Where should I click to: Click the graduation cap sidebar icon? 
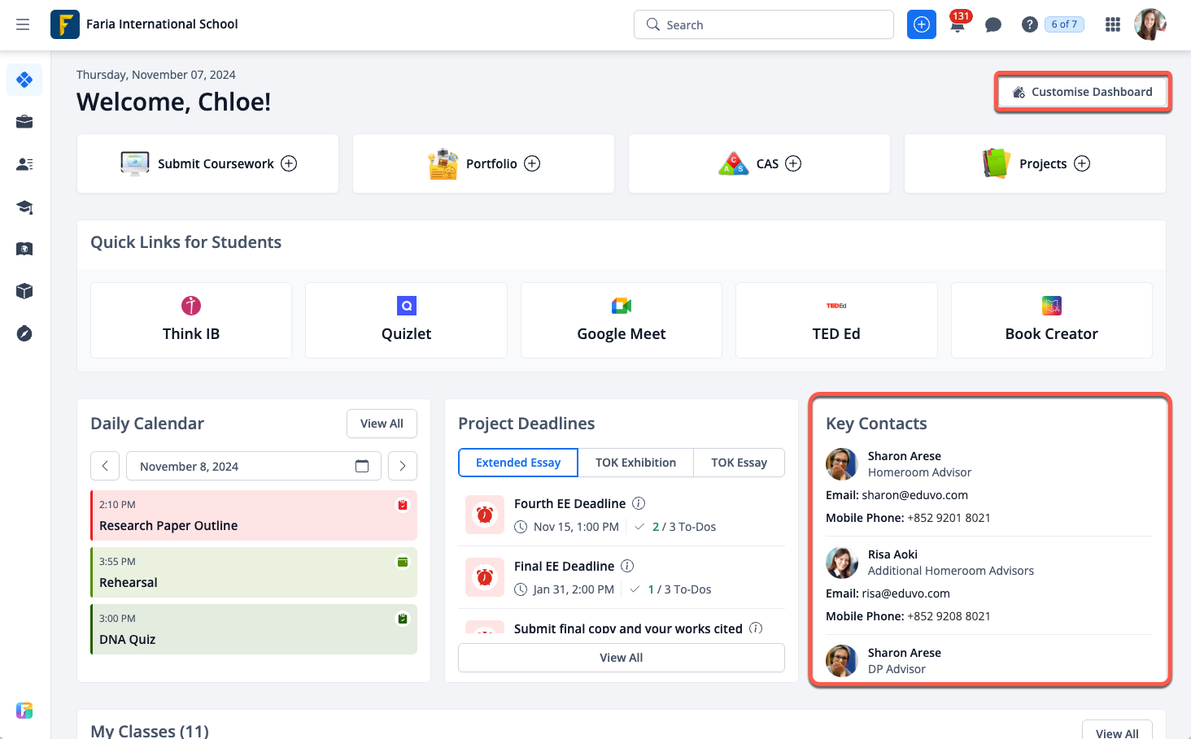coord(24,206)
